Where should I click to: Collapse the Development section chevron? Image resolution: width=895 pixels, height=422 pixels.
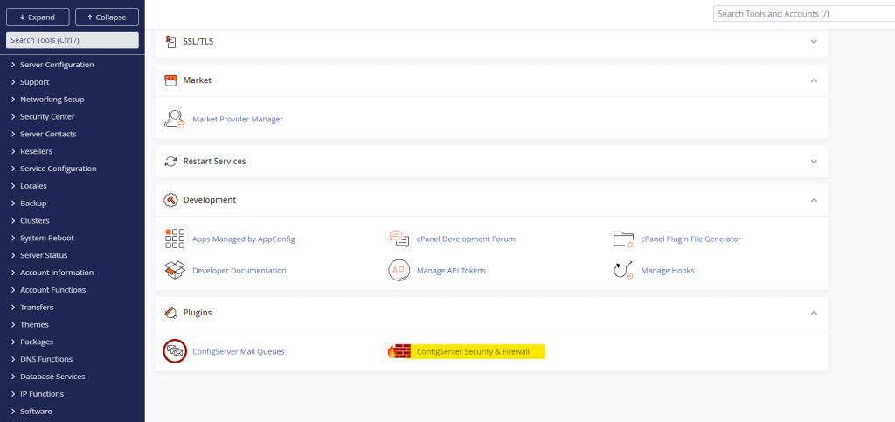(814, 200)
